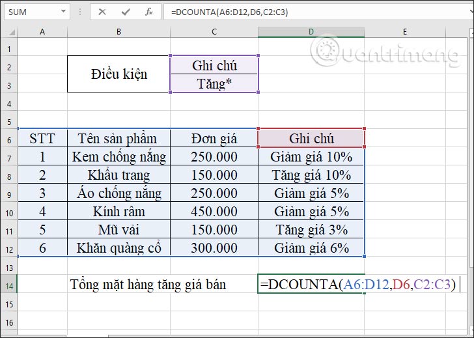474x338 pixels.
Task: Click the 'Giảm giá 10%' cell
Action: (x=311, y=156)
